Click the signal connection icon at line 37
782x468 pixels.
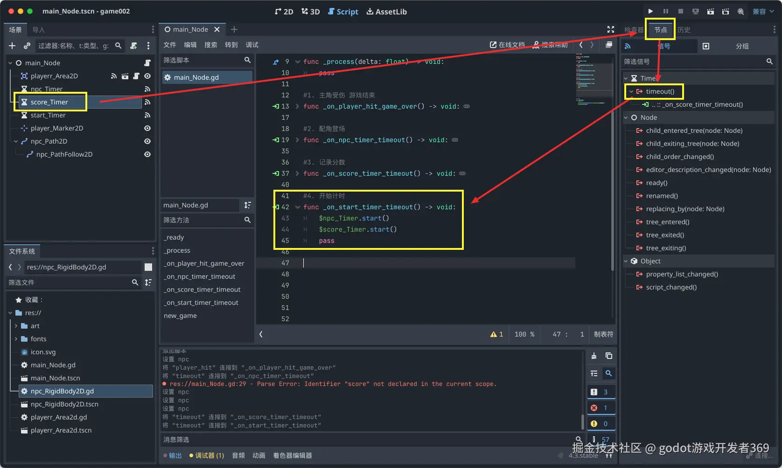(276, 173)
